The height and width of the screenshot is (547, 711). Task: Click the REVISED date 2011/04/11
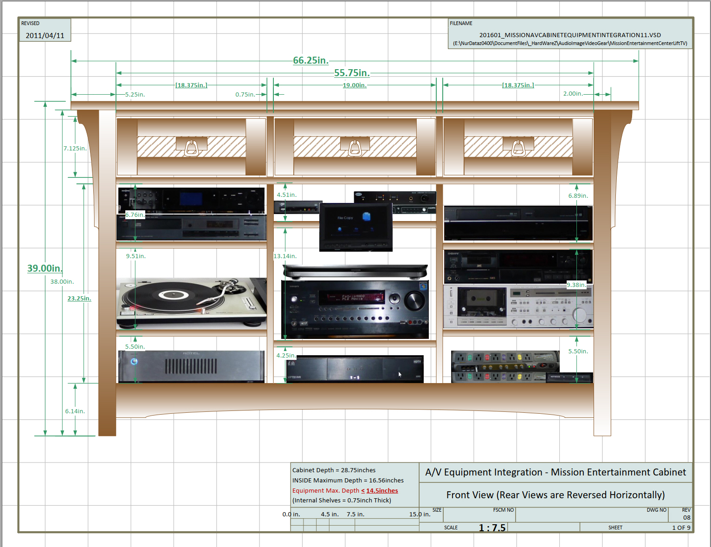tap(45, 35)
